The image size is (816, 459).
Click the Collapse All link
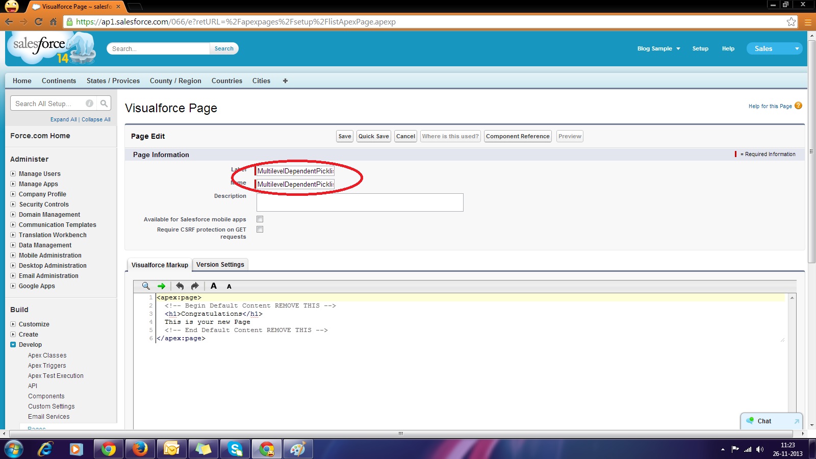[x=96, y=119]
